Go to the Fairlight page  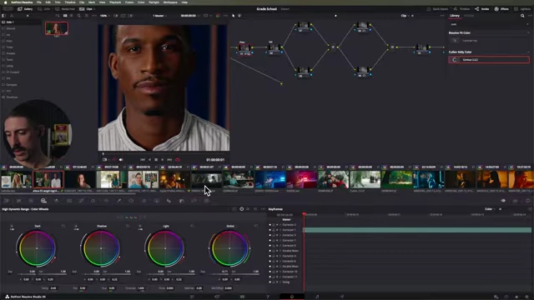point(317,297)
